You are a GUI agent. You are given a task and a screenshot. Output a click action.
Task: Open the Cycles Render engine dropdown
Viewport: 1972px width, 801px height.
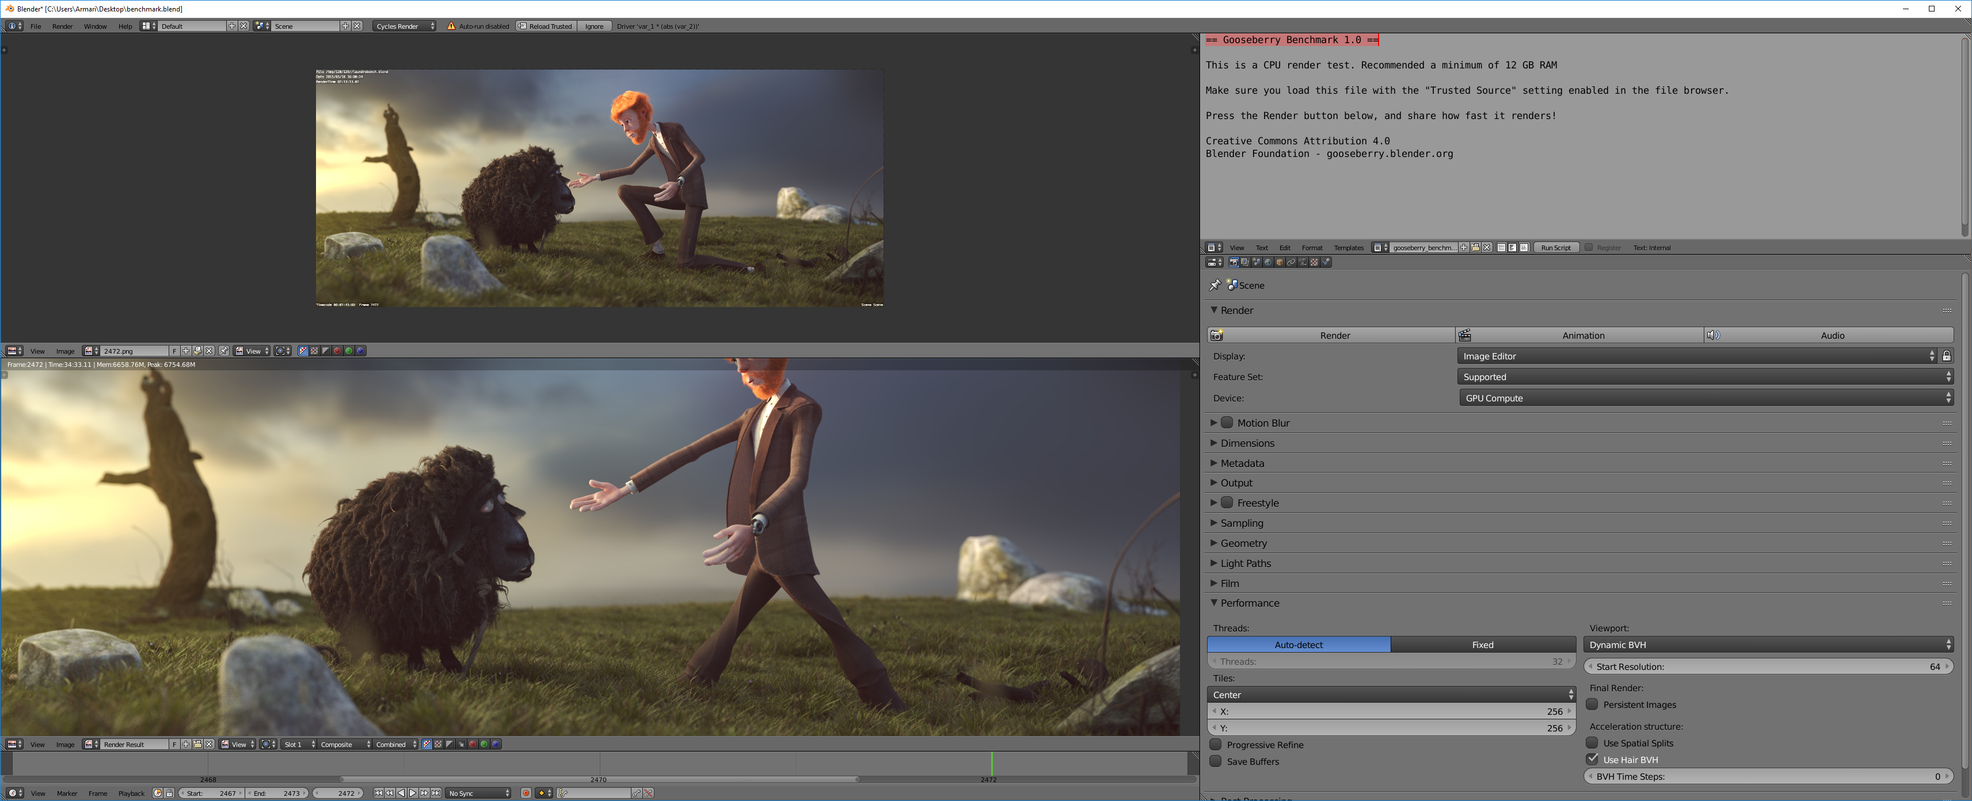tap(405, 26)
